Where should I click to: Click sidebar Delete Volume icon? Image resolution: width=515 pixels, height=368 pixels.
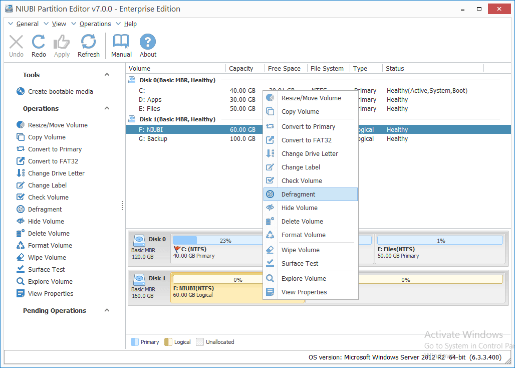click(21, 233)
